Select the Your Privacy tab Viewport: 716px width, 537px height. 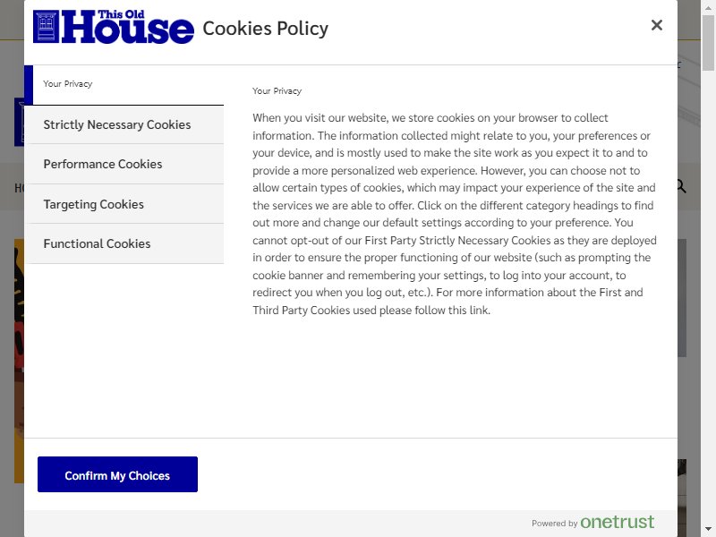pos(124,84)
